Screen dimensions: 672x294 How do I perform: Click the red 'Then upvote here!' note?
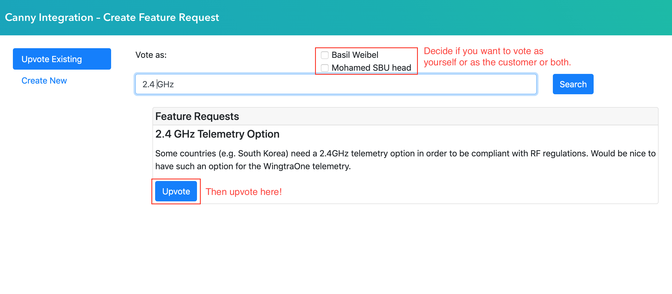(243, 192)
